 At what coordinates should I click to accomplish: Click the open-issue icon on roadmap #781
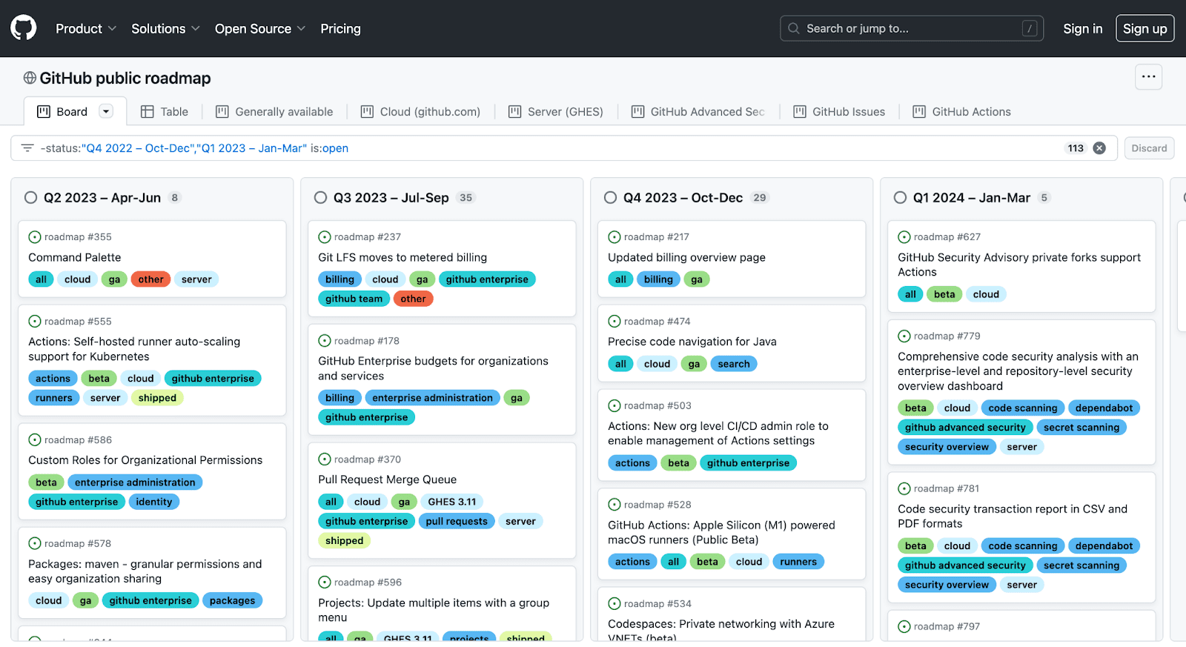click(904, 489)
